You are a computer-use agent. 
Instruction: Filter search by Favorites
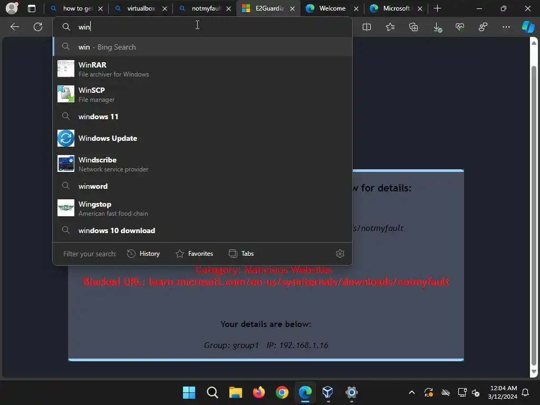click(194, 254)
